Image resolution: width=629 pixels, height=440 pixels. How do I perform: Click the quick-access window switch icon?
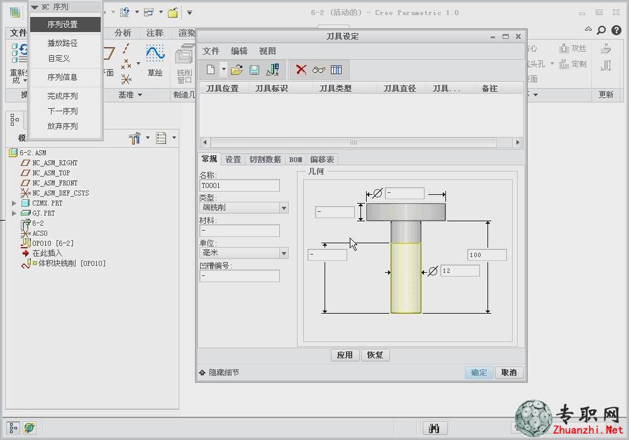[149, 13]
